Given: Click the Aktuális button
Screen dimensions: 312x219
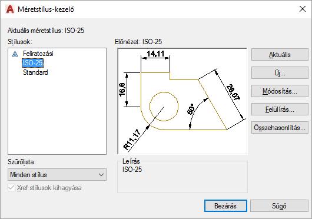Looking at the screenshot, I should tap(280, 55).
